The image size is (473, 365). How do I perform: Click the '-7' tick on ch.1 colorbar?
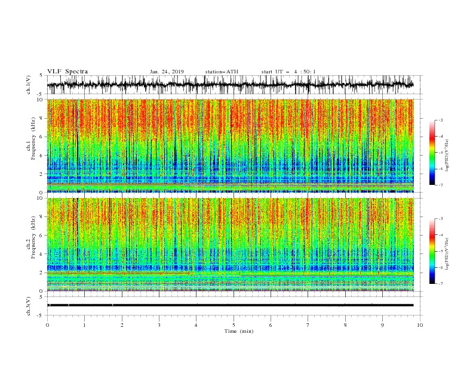440,185
